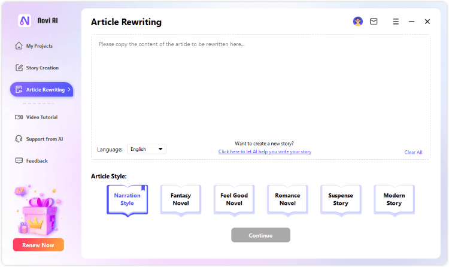Close the Novi AI window
This screenshot has width=449, height=267.
[x=427, y=22]
